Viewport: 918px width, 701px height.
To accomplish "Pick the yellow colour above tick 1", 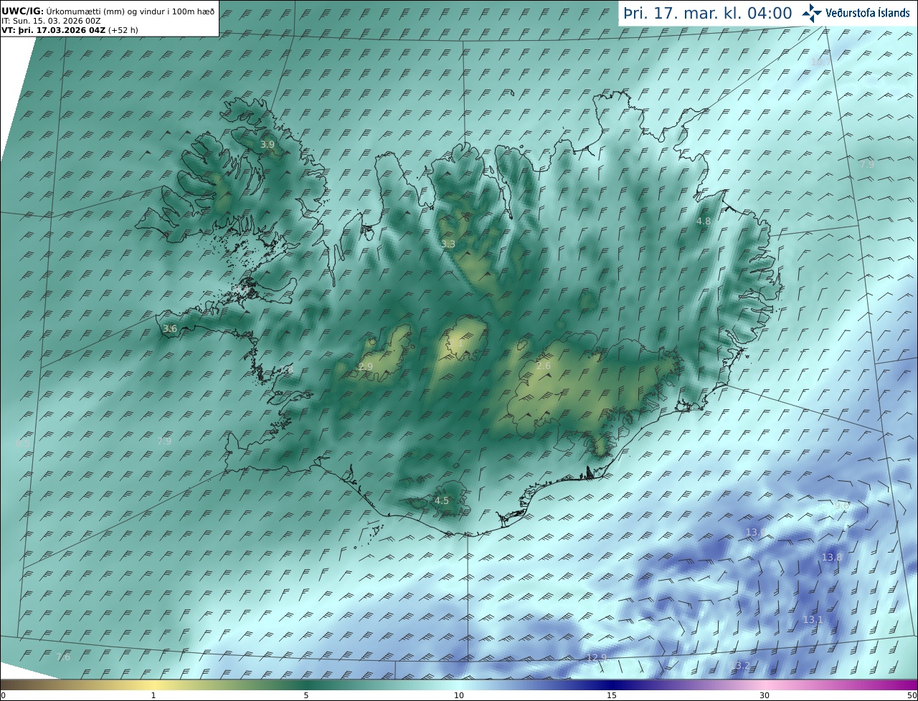I will [153, 685].
